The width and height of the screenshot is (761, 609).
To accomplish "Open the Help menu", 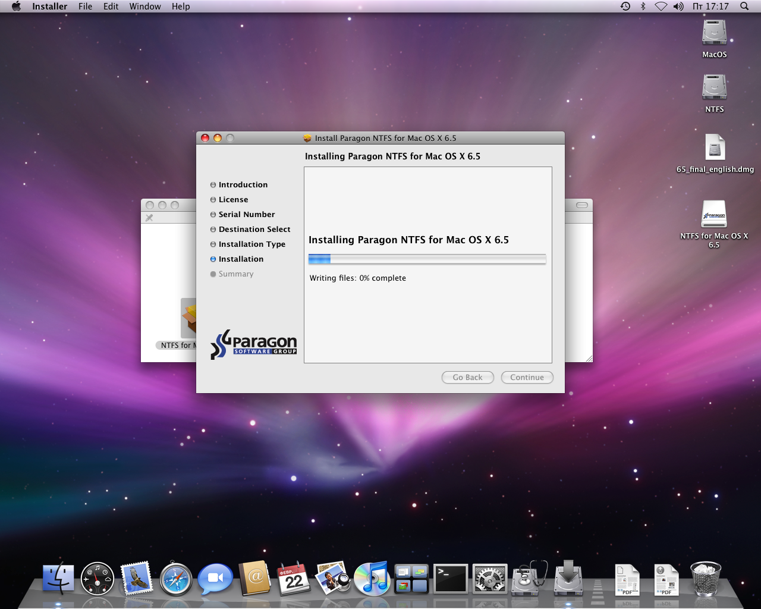I will point(181,7).
